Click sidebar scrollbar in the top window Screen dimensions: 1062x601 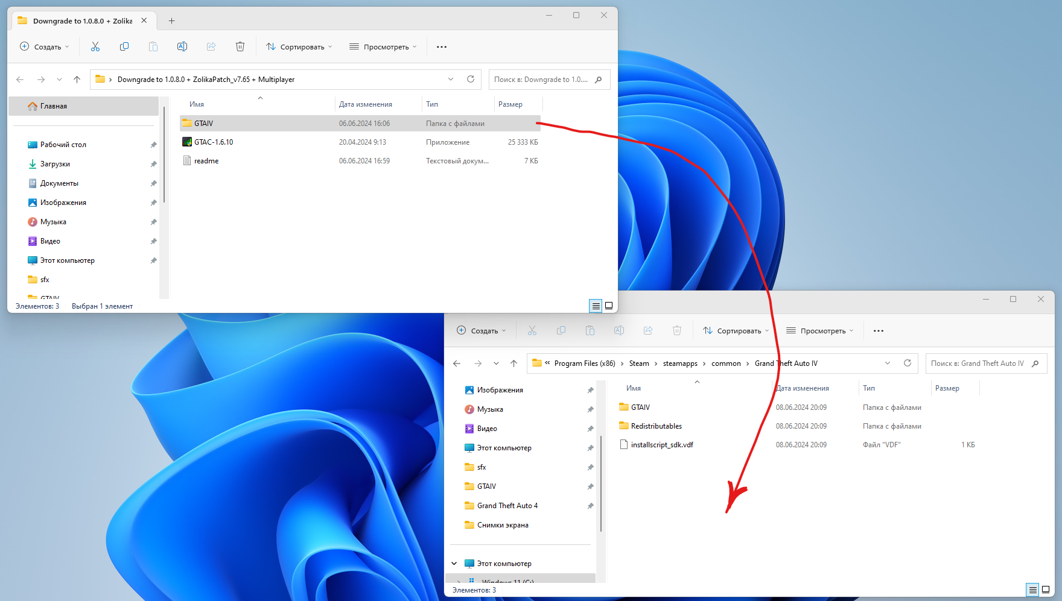164,154
